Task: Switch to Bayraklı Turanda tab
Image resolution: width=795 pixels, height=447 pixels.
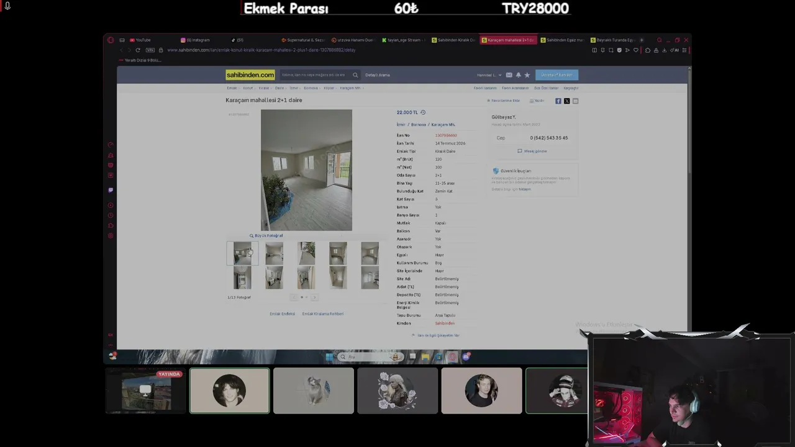Action: (x=612, y=40)
